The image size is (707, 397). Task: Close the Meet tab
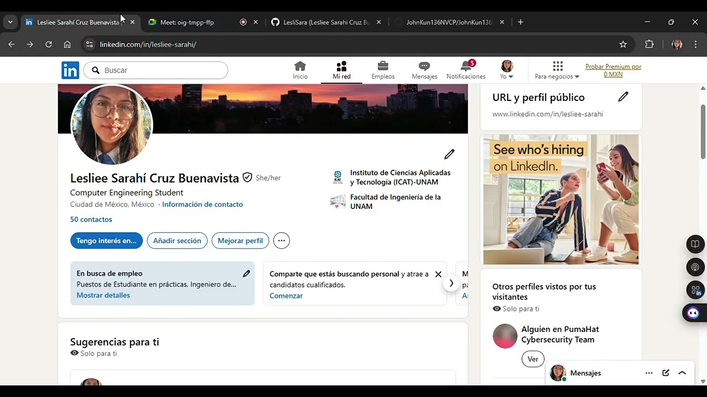[x=255, y=22]
